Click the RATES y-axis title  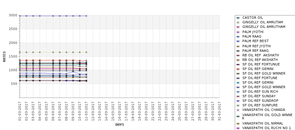(x=4, y=57)
